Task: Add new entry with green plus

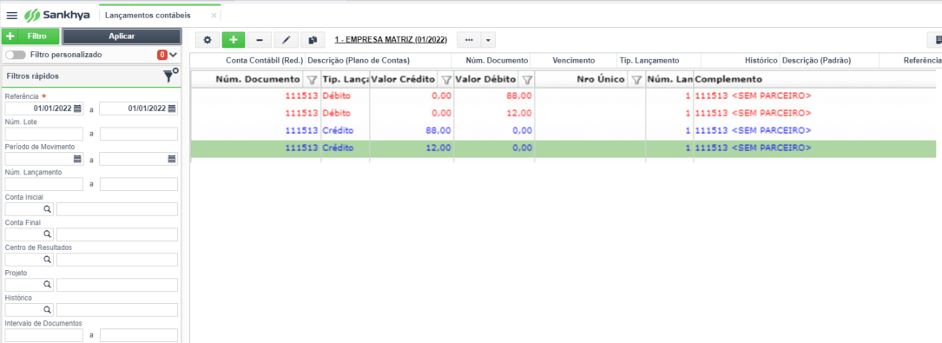Action: (234, 40)
